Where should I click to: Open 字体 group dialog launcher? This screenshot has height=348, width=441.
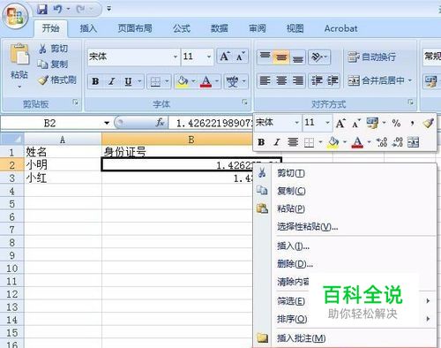point(244,102)
